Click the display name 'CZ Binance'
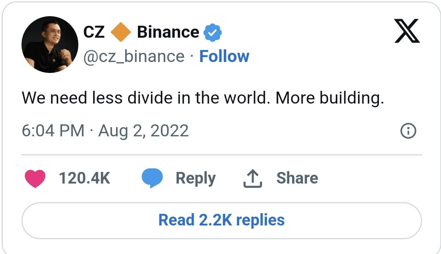Viewport: 441px width, 254px height. [x=141, y=31]
